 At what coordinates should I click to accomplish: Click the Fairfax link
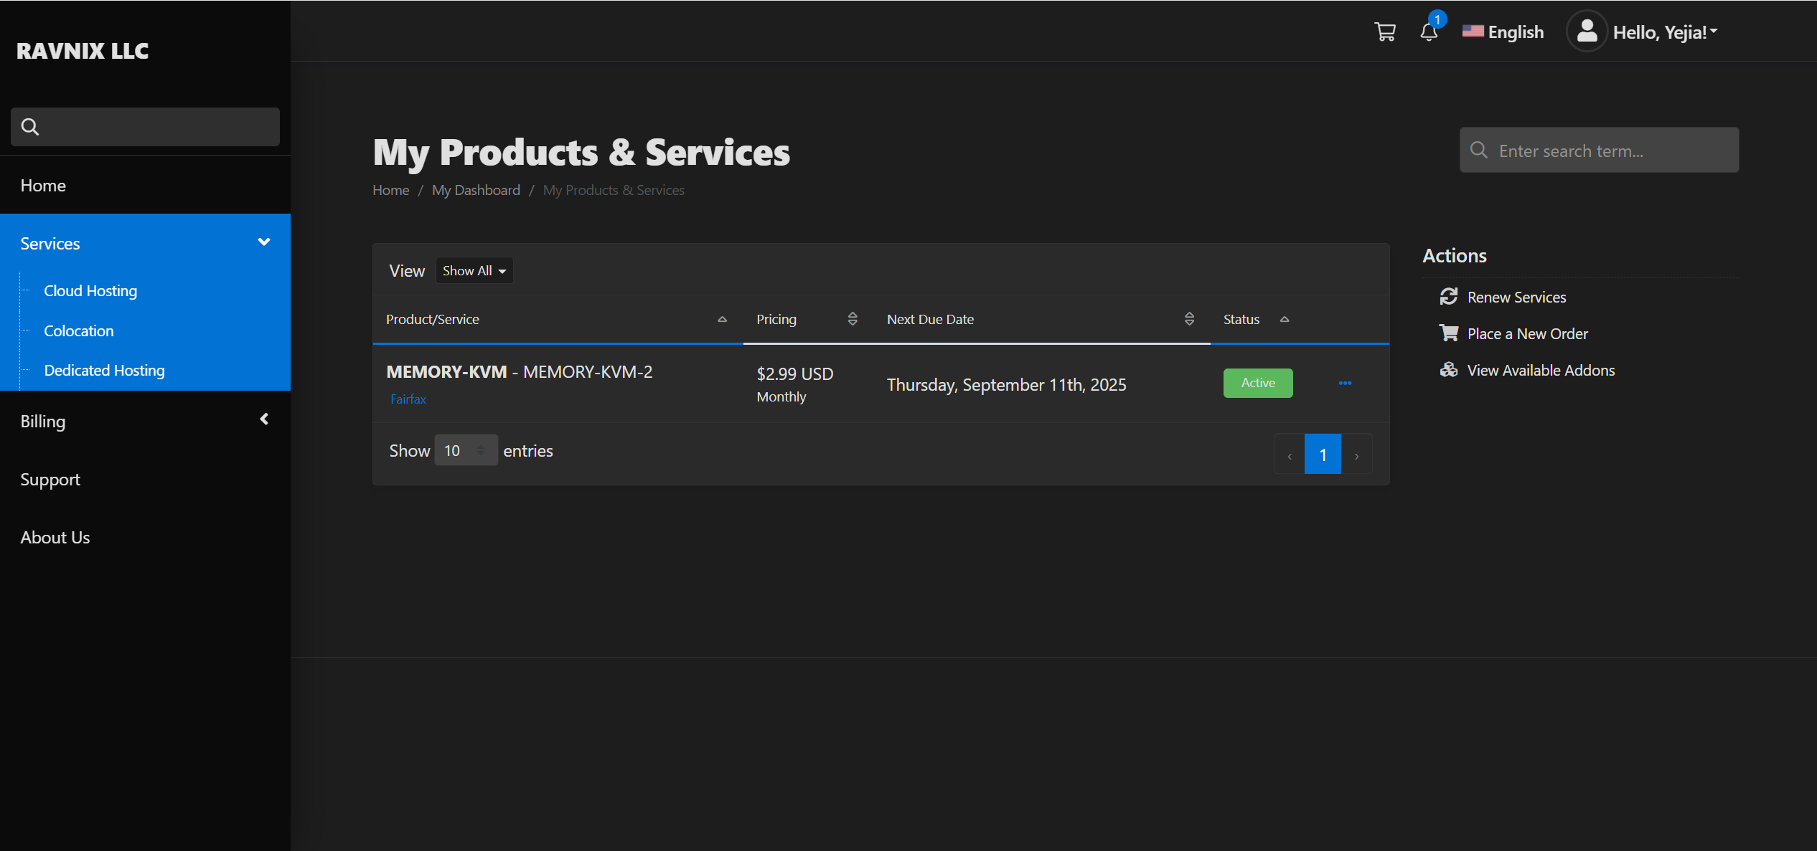(x=408, y=399)
